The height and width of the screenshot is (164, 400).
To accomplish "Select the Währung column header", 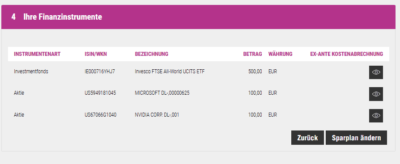I will (281, 54).
